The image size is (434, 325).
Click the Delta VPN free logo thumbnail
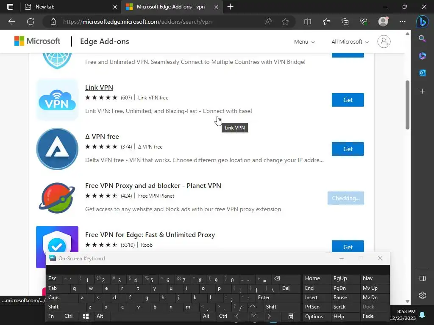pos(57,149)
